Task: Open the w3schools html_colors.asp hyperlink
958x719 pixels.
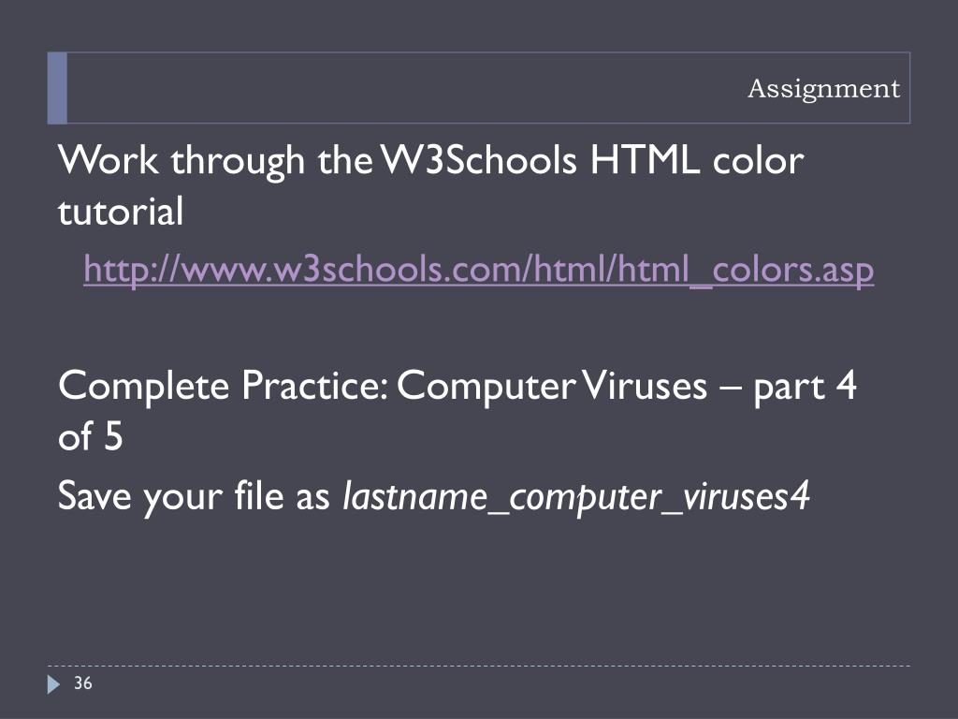Action: click(478, 270)
